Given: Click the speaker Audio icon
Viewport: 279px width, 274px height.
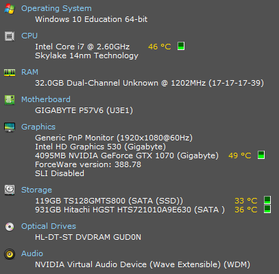Looking at the screenshot, I should [x=10, y=254].
